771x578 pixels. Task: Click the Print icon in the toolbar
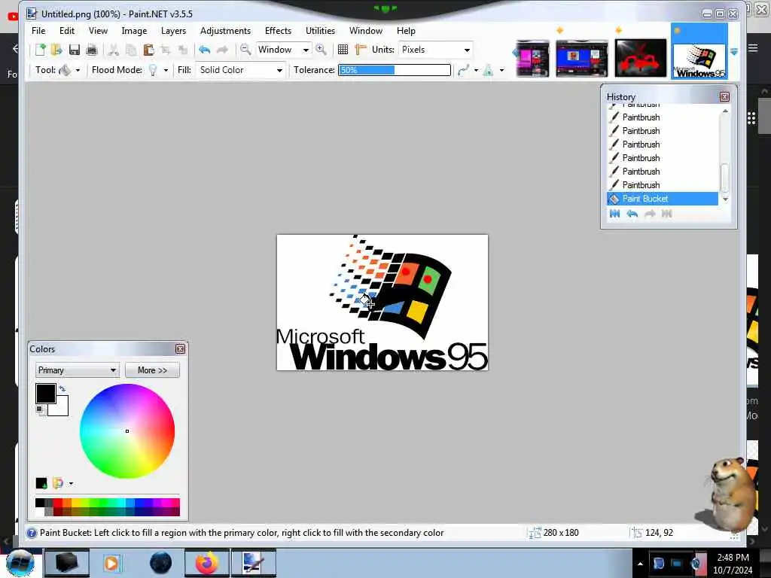[91, 50]
